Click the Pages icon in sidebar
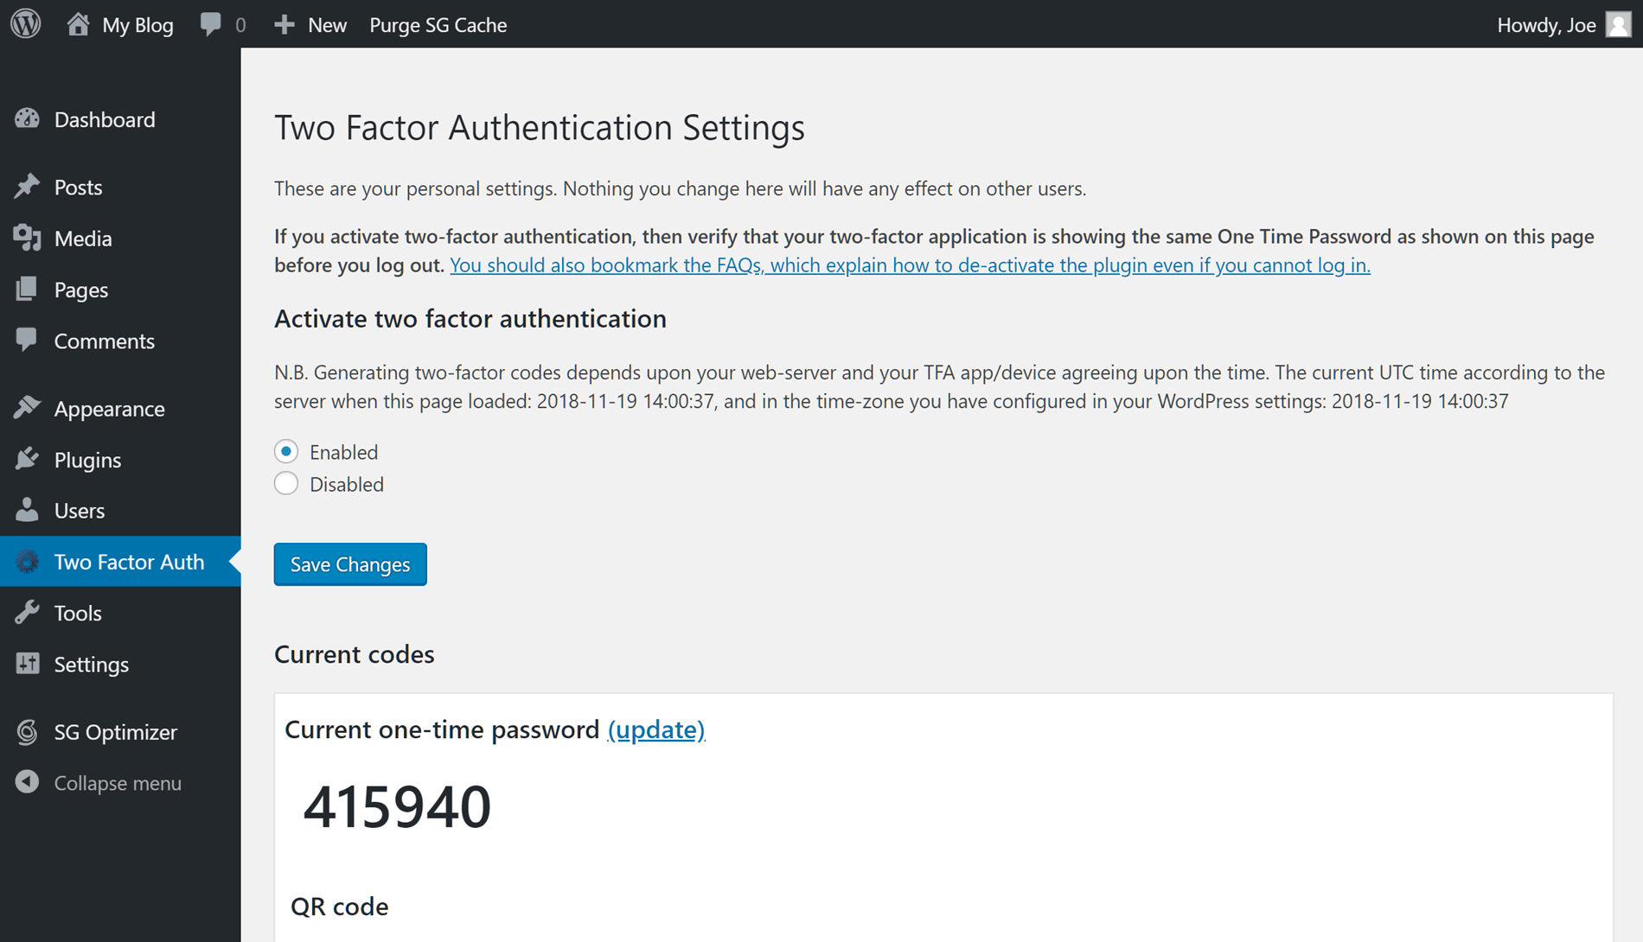The height and width of the screenshot is (942, 1643). [27, 289]
